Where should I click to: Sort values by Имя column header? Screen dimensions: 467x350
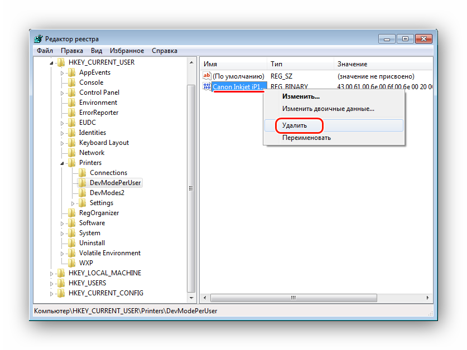233,64
